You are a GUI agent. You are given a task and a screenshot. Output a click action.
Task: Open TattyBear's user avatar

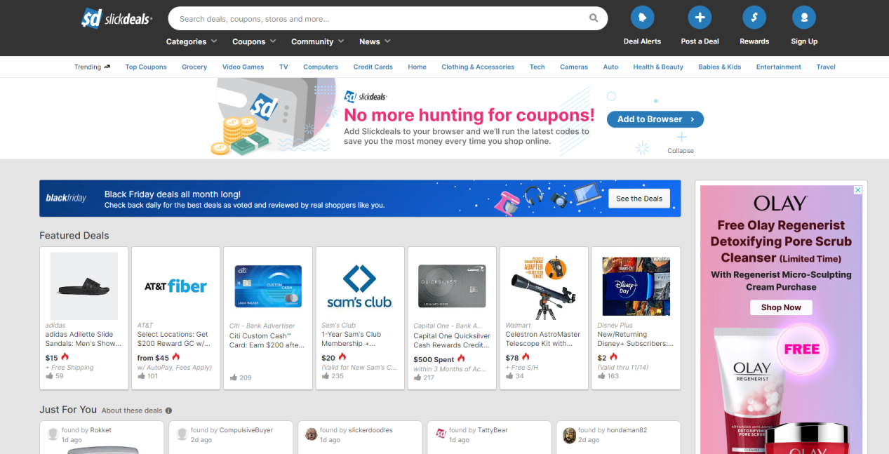coord(441,434)
